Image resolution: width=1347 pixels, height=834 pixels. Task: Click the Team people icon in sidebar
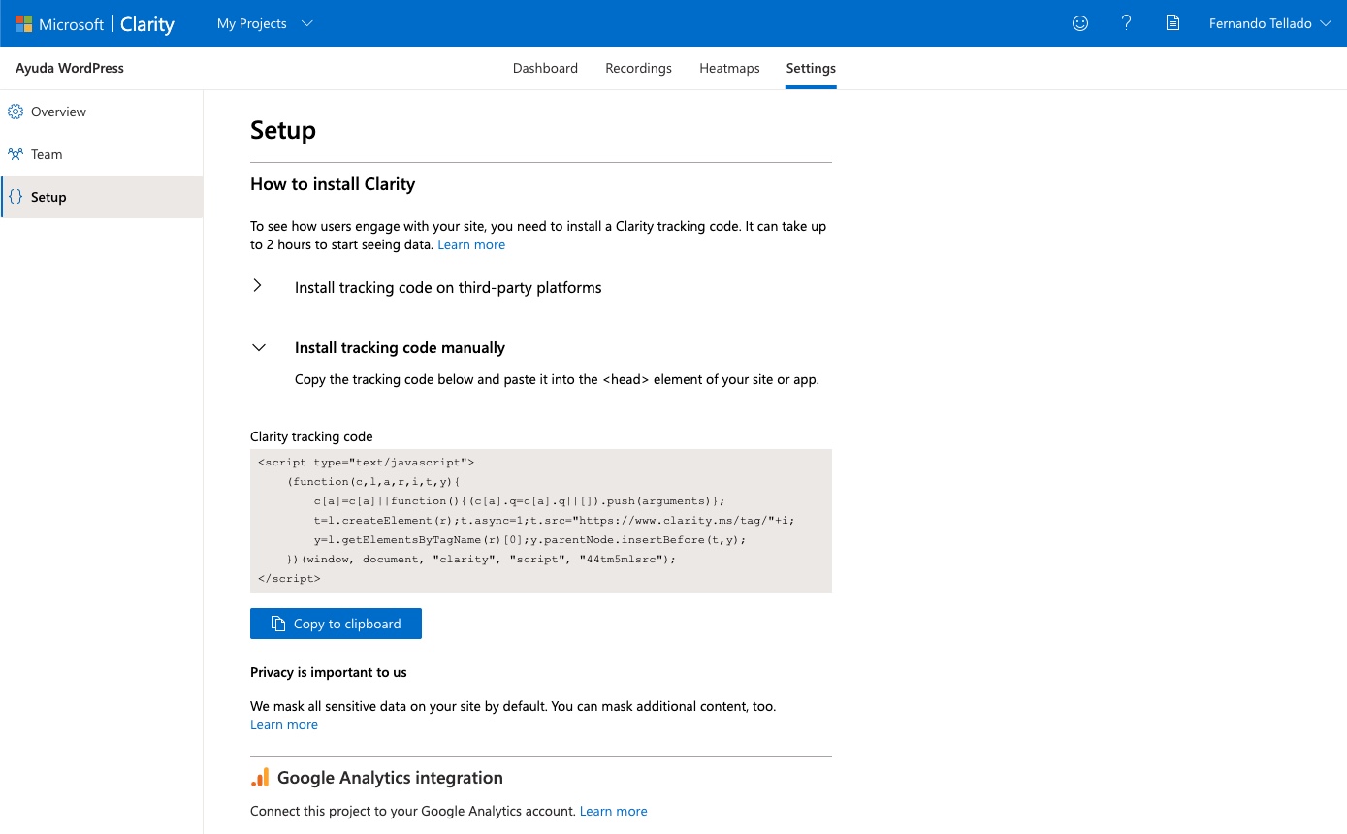16,154
